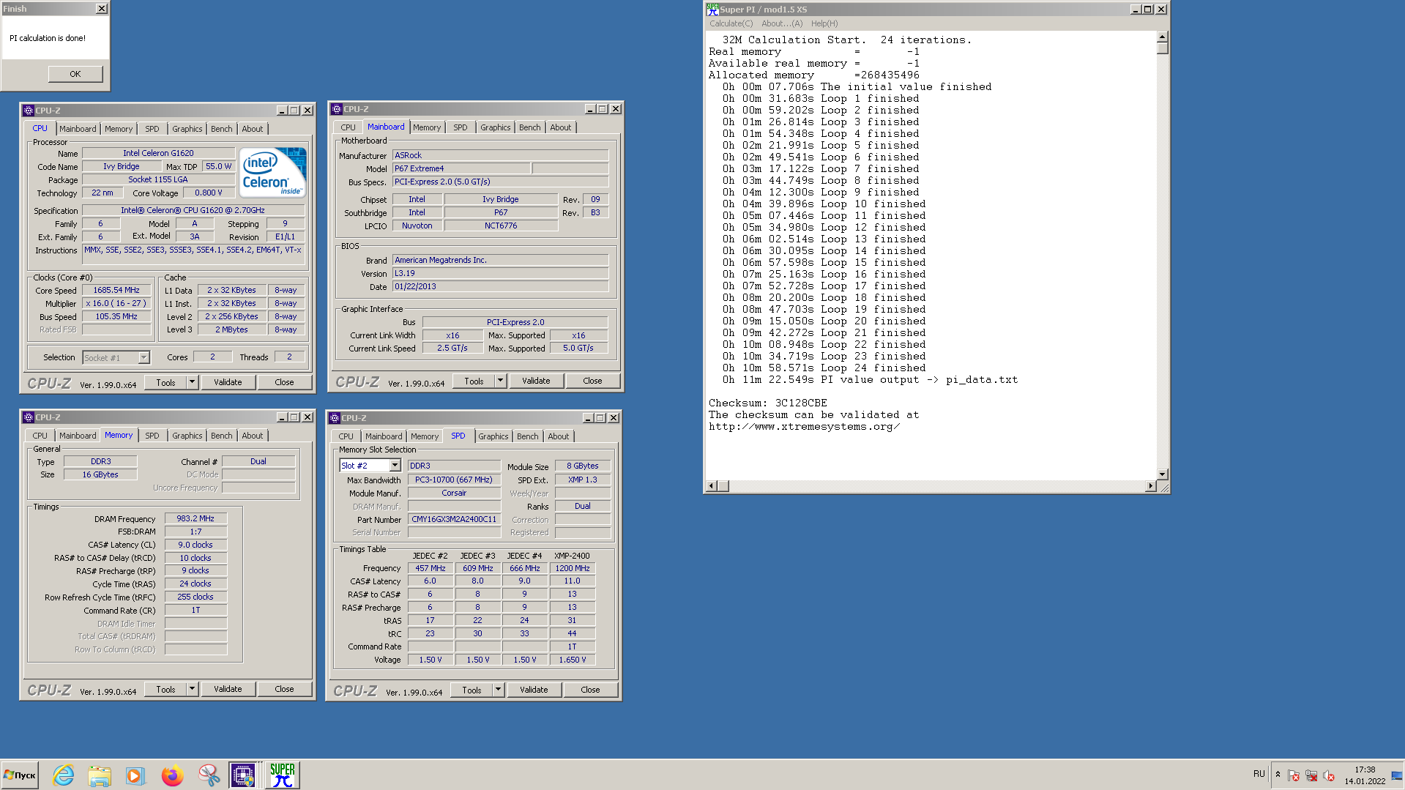
Task: Click Super PI scroll up arrow
Action: (x=1162, y=37)
